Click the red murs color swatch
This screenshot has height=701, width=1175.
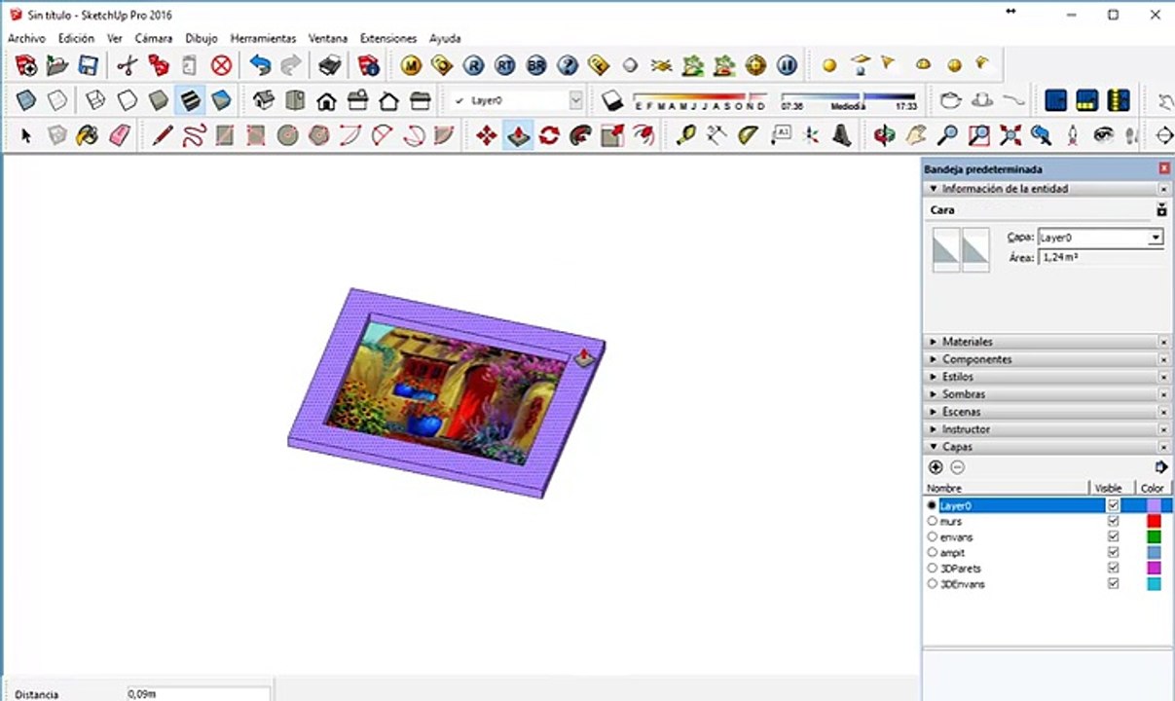(1154, 522)
